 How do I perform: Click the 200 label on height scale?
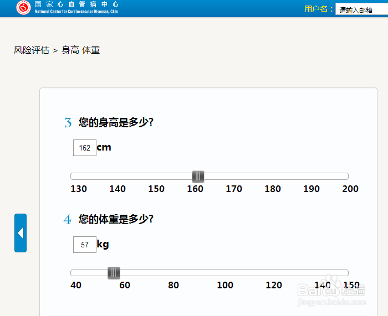tap(350, 189)
